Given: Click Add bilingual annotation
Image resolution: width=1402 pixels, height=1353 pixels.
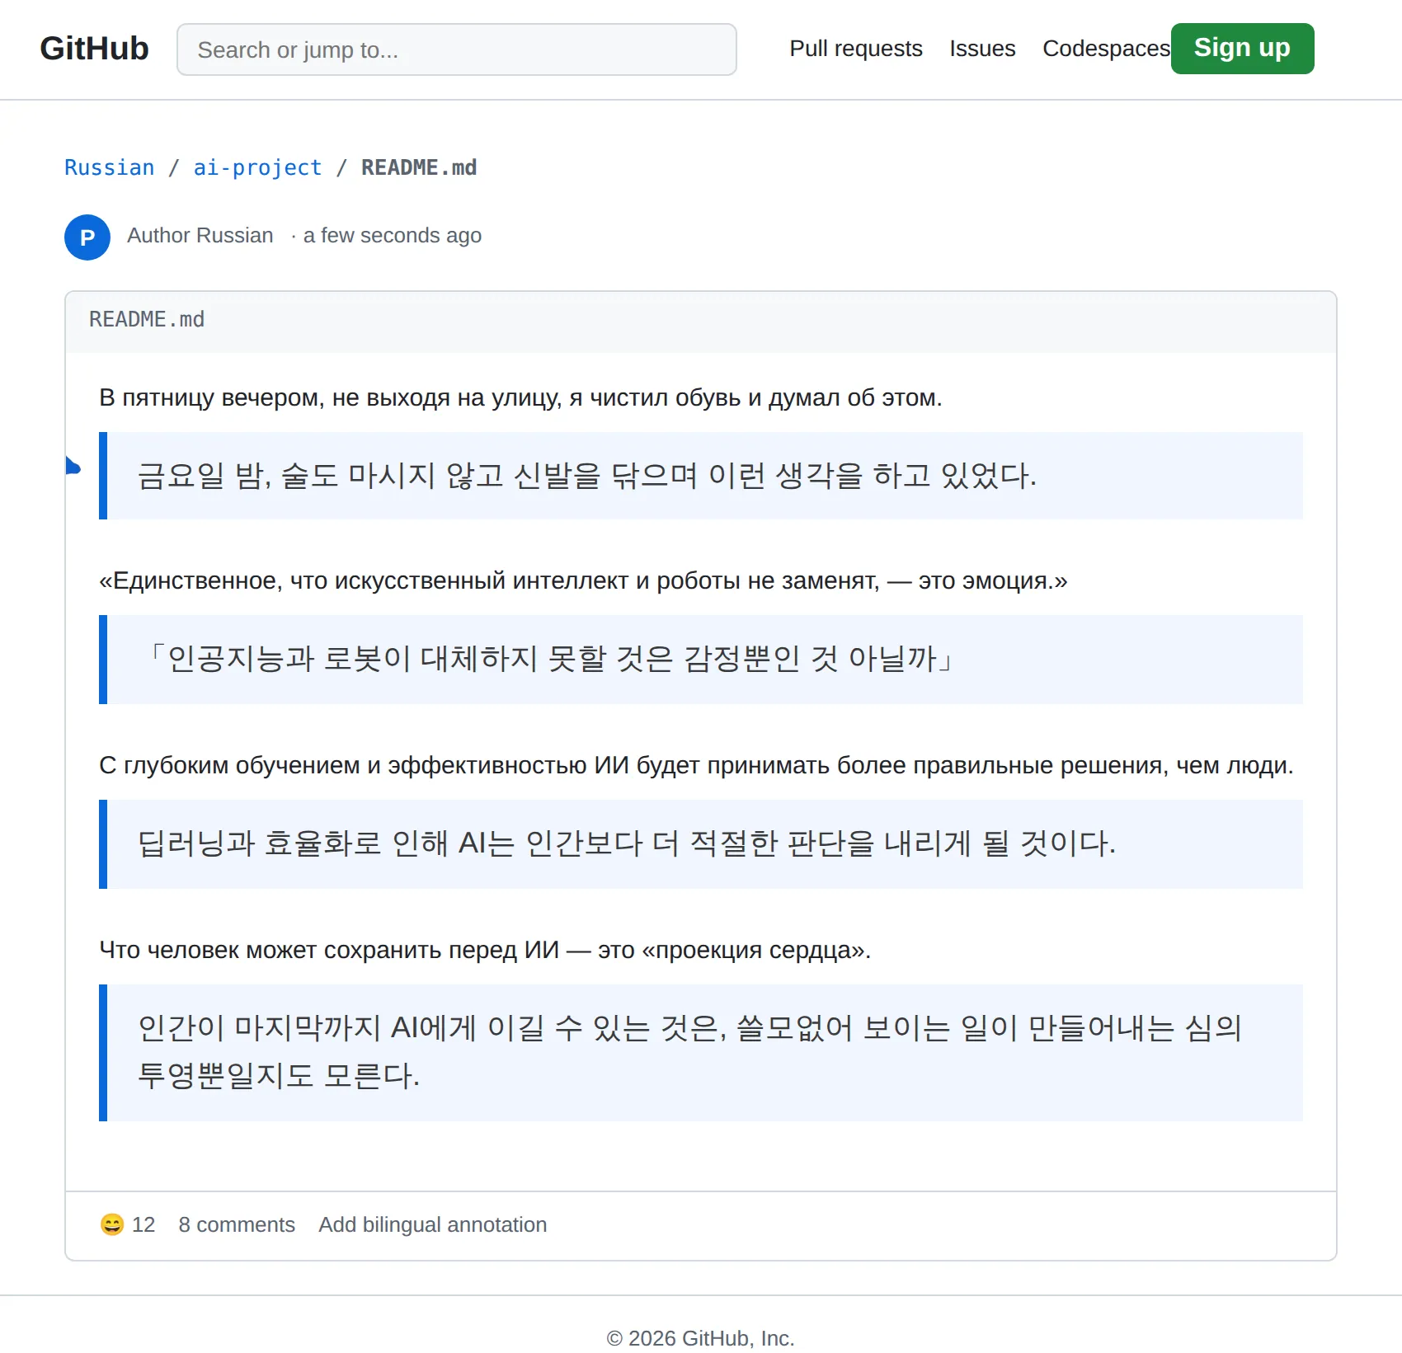Looking at the screenshot, I should coord(433,1224).
